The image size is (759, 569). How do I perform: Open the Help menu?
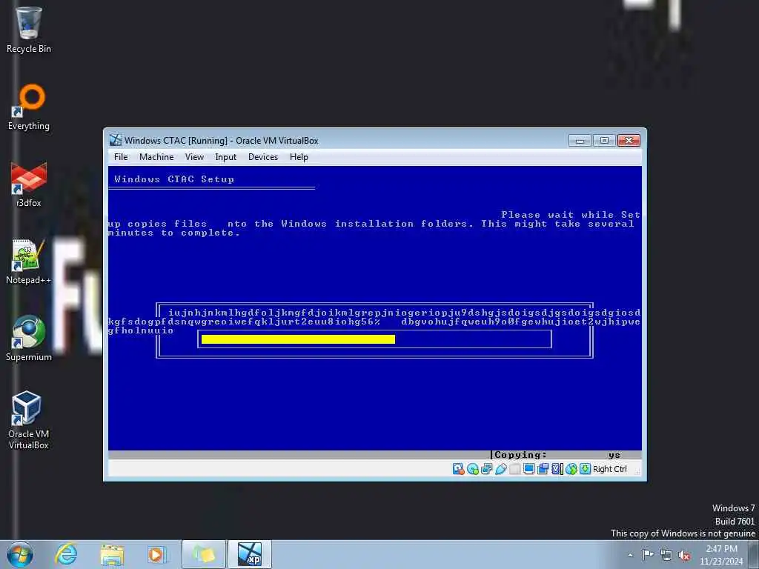pyautogui.click(x=299, y=157)
